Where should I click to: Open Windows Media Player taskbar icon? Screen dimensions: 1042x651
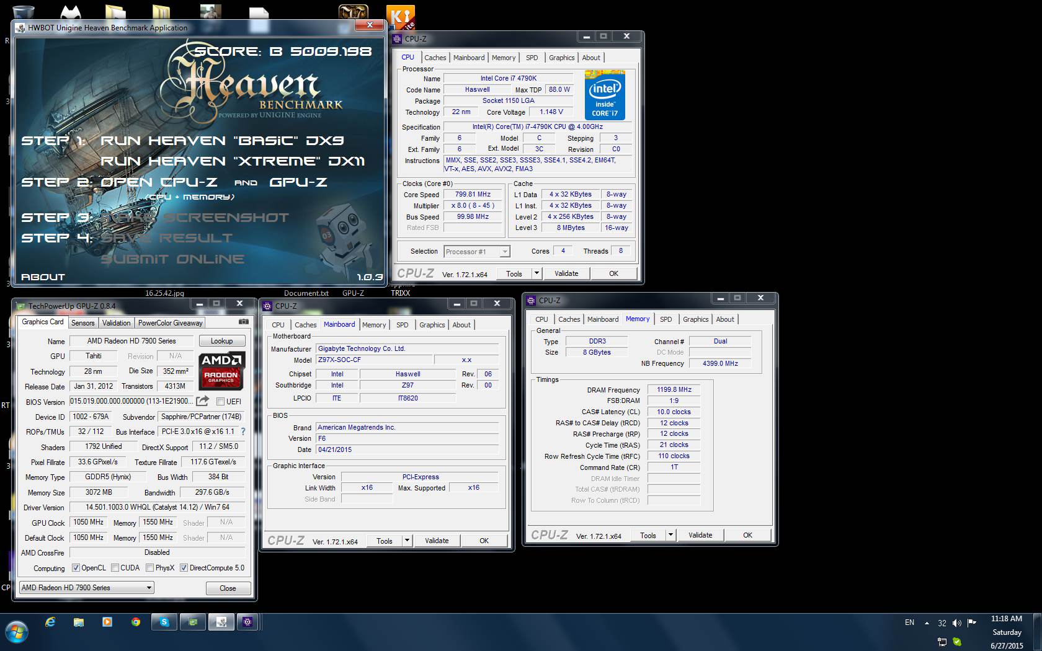point(107,622)
